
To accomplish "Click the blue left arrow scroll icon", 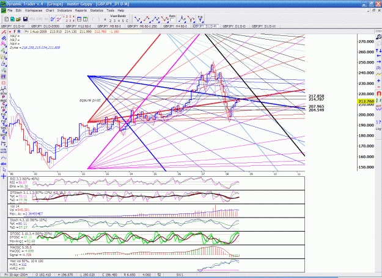I will point(378,56).
